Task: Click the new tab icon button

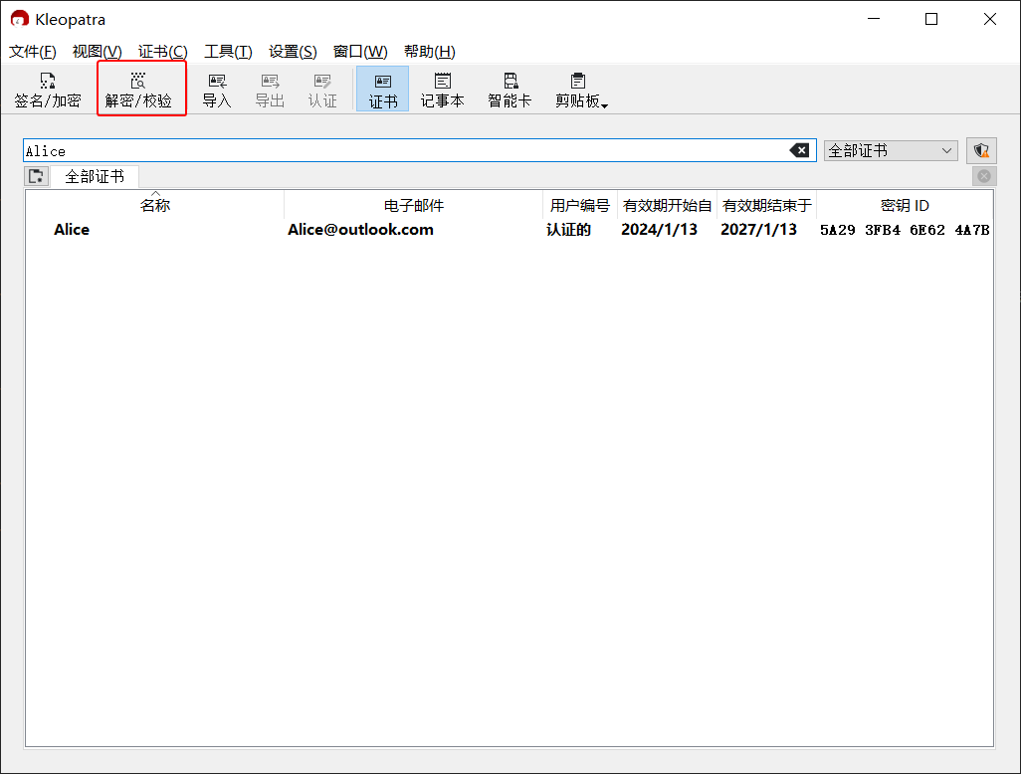Action: [37, 176]
